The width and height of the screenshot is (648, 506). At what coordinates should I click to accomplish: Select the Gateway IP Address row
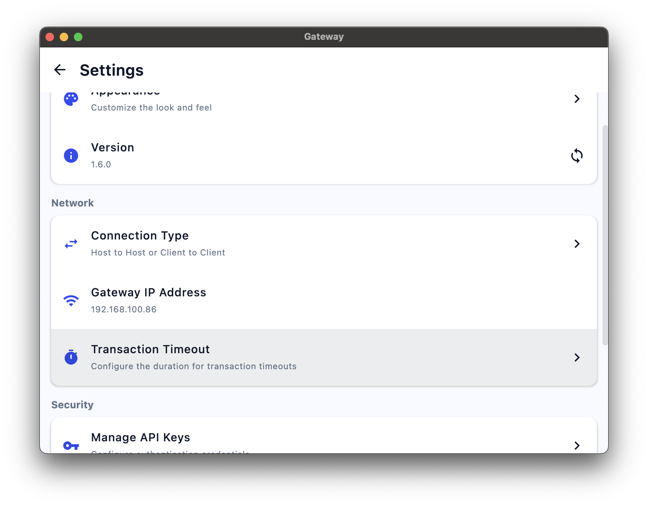(320, 300)
